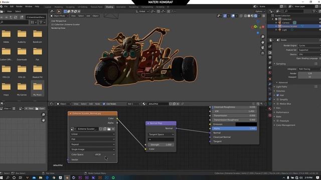Open the Modifier wrench properties tab
Screen dimensions: 321x180
pos(270,84)
